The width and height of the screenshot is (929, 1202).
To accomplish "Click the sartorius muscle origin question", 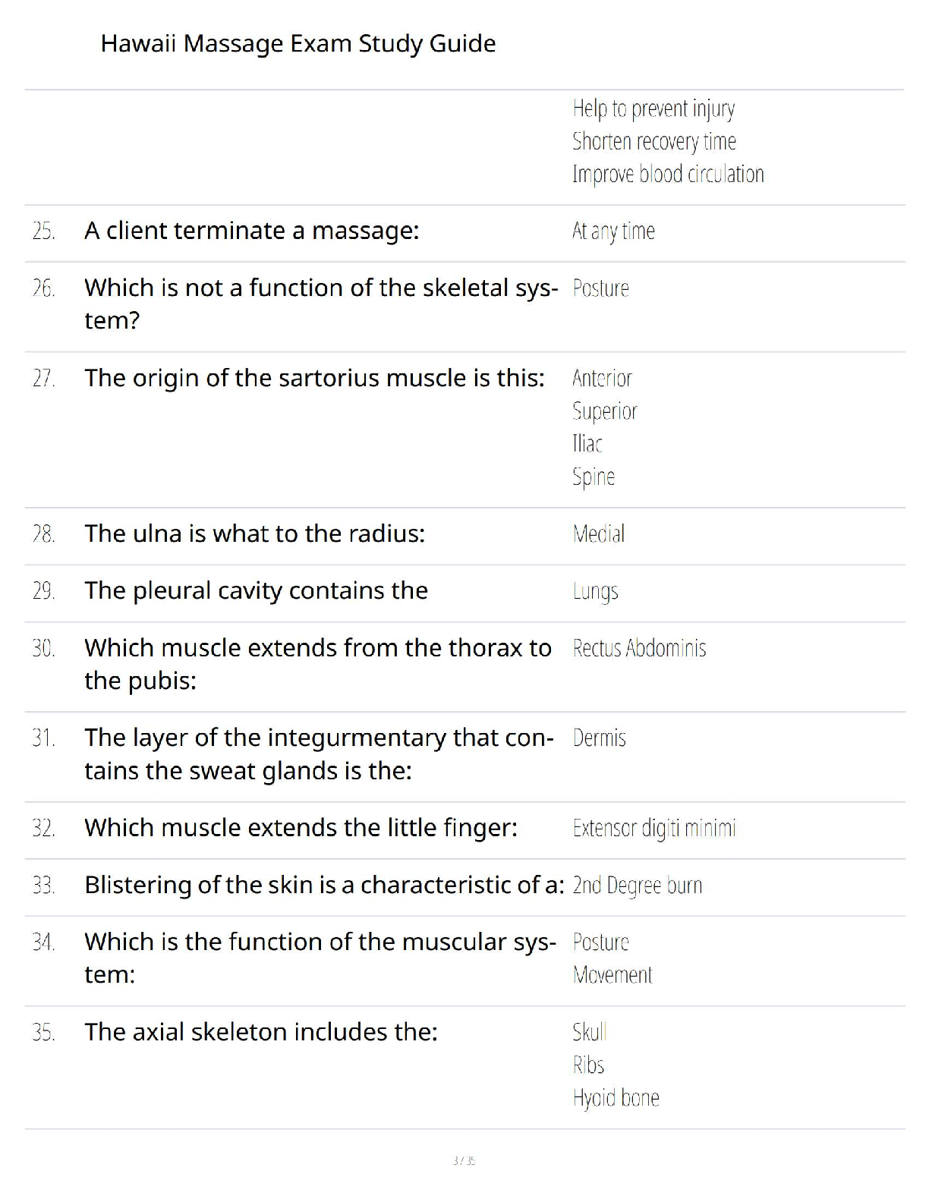I will click(x=314, y=378).
